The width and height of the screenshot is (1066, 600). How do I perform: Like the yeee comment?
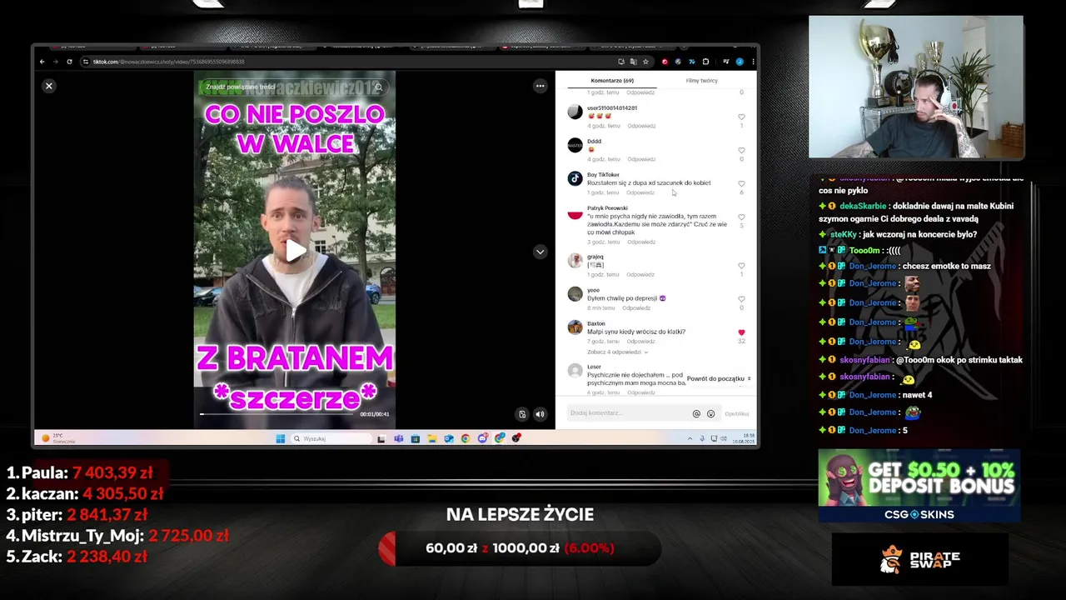click(741, 299)
